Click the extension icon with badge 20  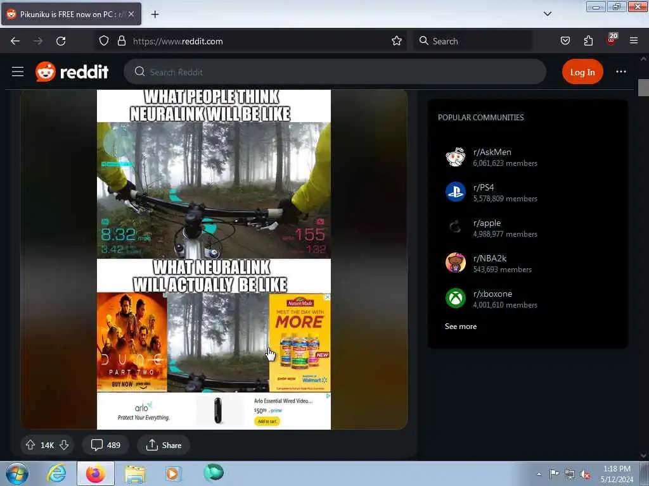click(612, 40)
